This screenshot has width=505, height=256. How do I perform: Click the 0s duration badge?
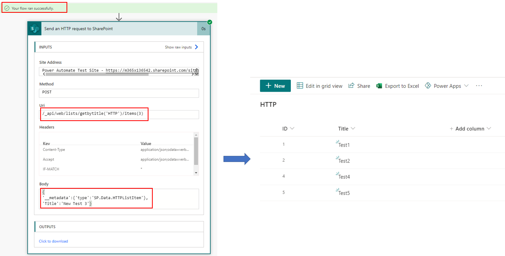(x=203, y=29)
